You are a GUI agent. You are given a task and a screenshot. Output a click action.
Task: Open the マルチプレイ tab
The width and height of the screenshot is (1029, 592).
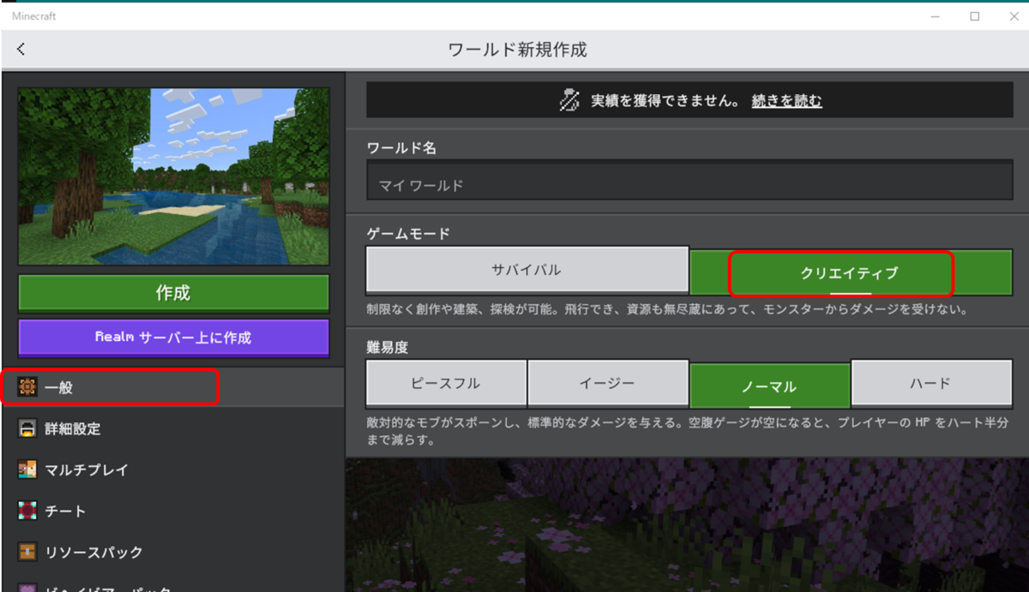(172, 469)
